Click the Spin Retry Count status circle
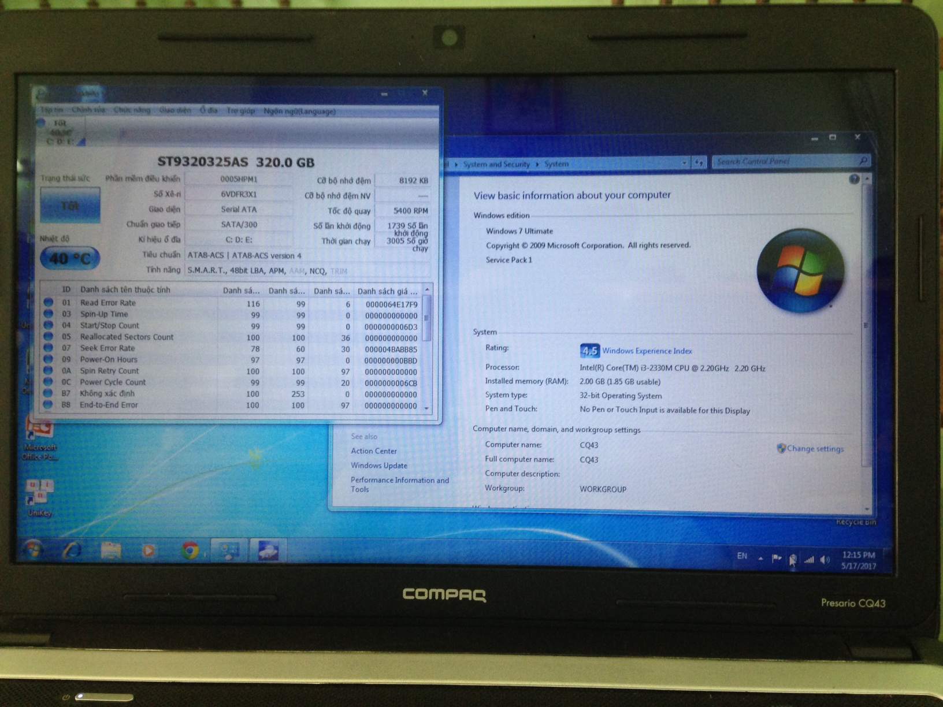The width and height of the screenshot is (943, 707). coord(49,370)
